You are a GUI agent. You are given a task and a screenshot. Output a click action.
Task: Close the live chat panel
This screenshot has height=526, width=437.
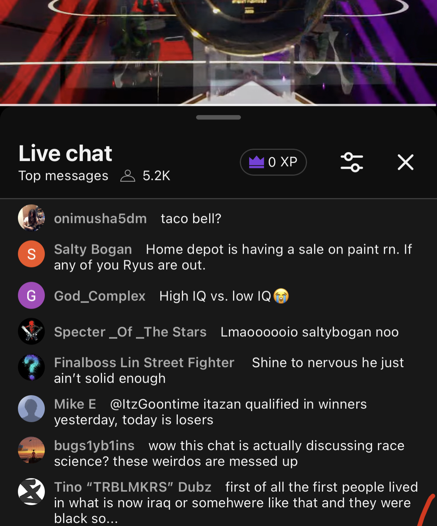point(405,162)
